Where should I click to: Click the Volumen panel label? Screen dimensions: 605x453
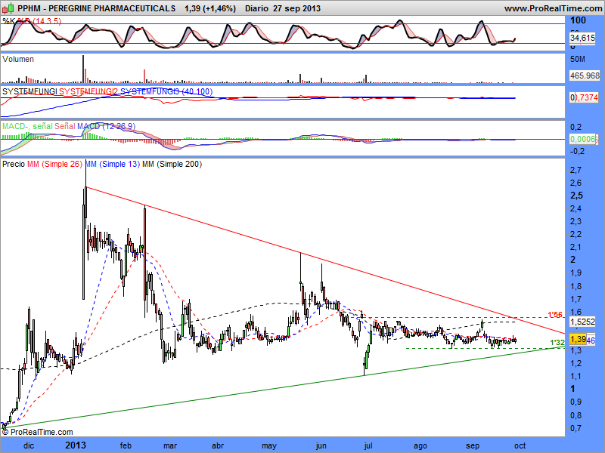(18, 59)
